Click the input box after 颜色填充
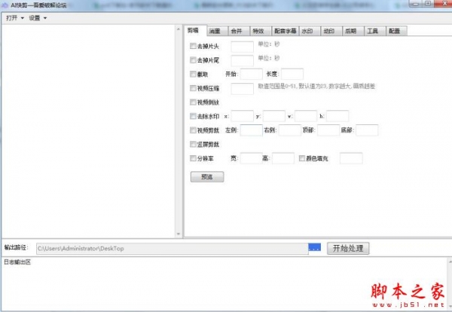Image resolution: width=452 pixels, height=312 pixels. coord(351,158)
